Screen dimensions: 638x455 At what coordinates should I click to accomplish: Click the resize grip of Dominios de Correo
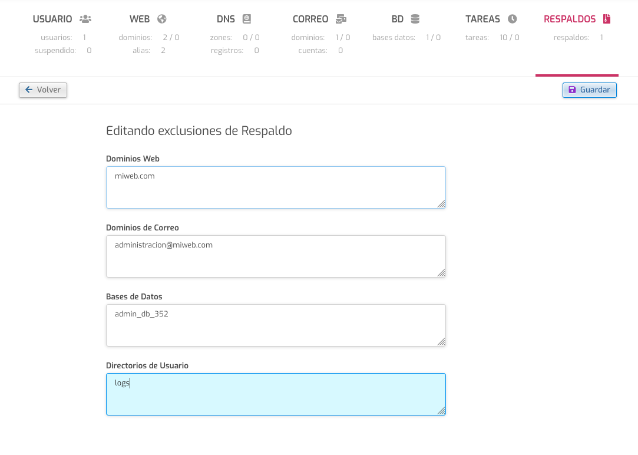(x=441, y=273)
